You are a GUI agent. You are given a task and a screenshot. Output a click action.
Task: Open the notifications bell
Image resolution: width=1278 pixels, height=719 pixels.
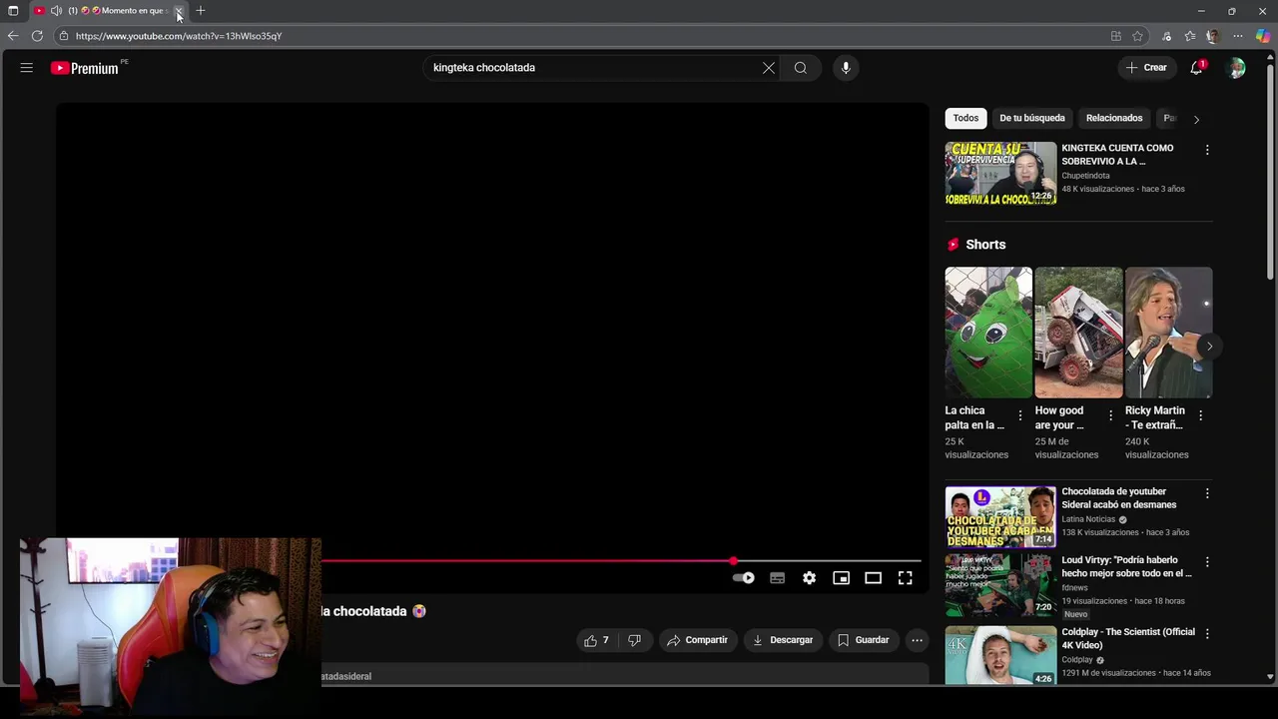[1196, 68]
